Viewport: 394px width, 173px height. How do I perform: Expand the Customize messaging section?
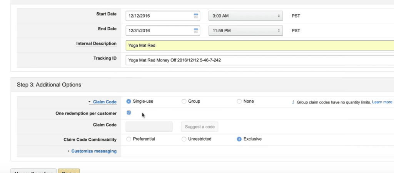tap(93, 151)
